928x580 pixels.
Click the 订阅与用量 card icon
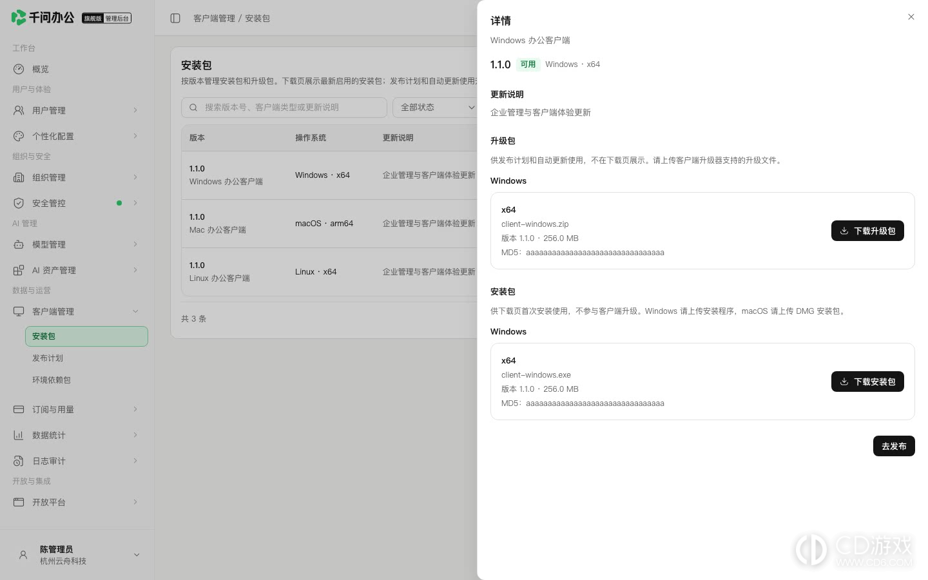19,409
